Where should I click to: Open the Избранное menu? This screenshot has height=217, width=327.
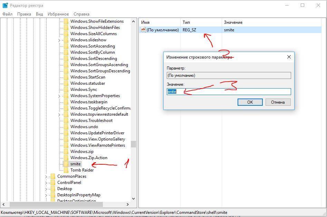pyautogui.click(x=58, y=14)
